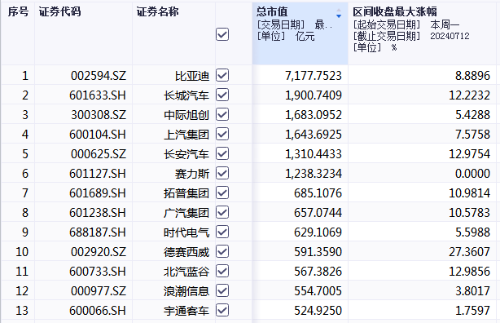This screenshot has width=500, height=323.
Task: Toggle checkbox for 拓普集团
Action: tap(222, 192)
